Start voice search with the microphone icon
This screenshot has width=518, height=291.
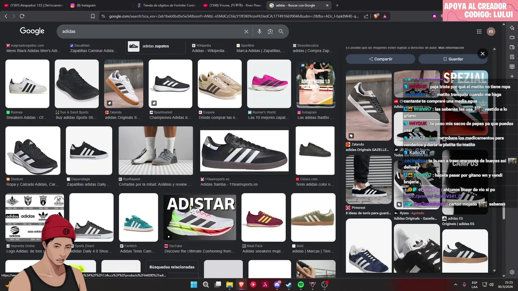[x=259, y=31]
